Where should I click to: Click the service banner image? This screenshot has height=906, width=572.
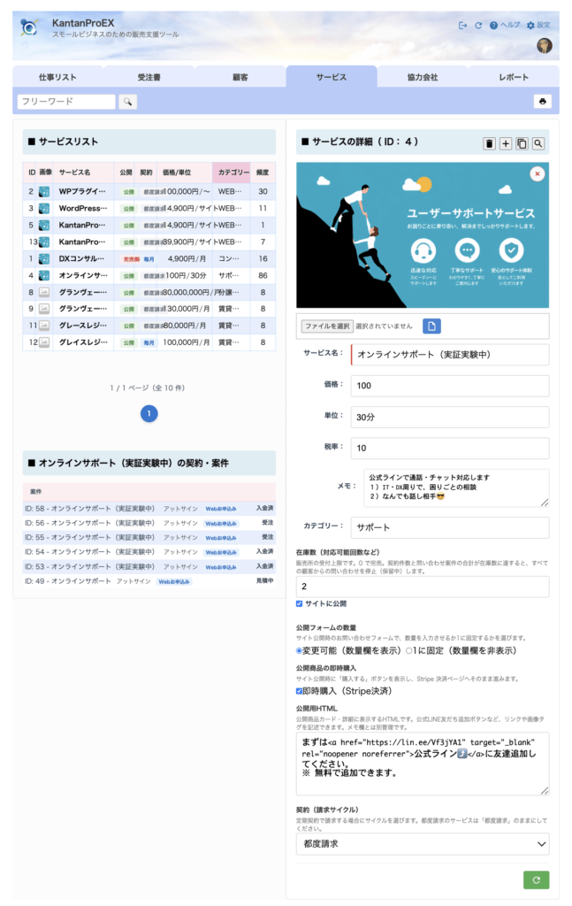(x=423, y=235)
